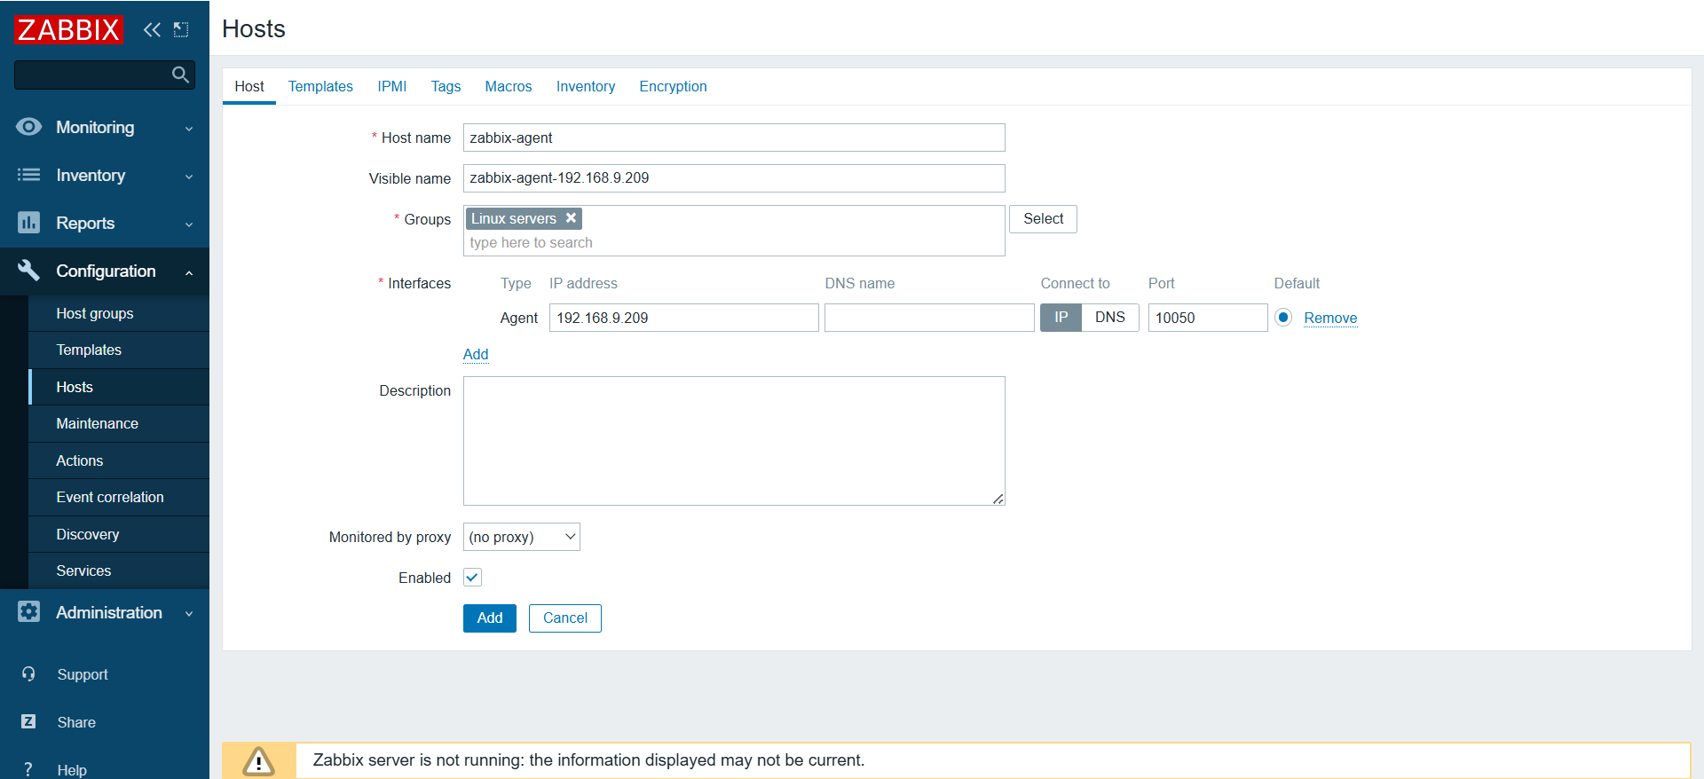Switch to the Templates tab
This screenshot has height=779, width=1704.
coord(320,86)
